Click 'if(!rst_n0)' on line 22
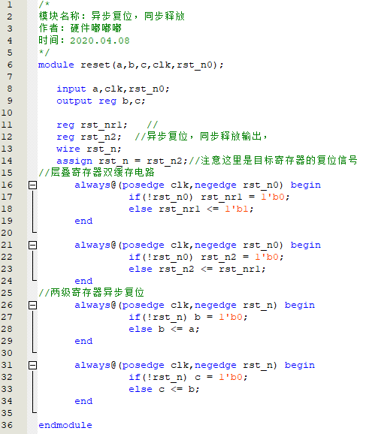Screen dimensions: 369x434 (x=161, y=257)
